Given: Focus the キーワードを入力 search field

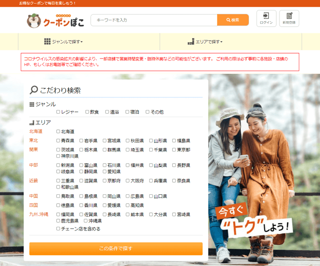Looking at the screenshot, I should coord(154,20).
